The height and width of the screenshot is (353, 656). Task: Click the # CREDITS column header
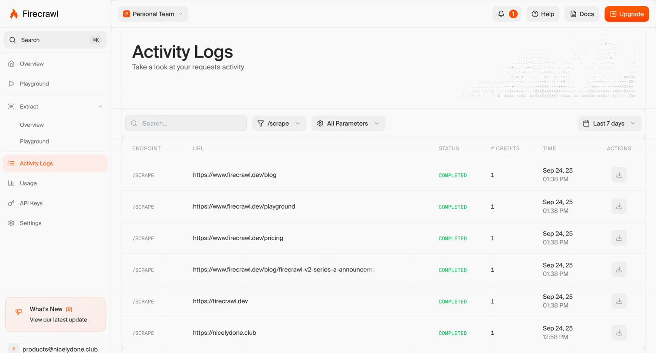[x=505, y=148]
